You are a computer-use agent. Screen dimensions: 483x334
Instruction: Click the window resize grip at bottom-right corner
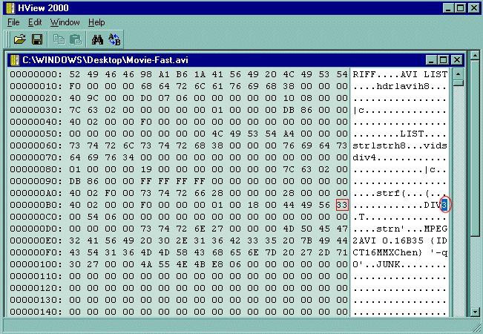tap(476, 327)
